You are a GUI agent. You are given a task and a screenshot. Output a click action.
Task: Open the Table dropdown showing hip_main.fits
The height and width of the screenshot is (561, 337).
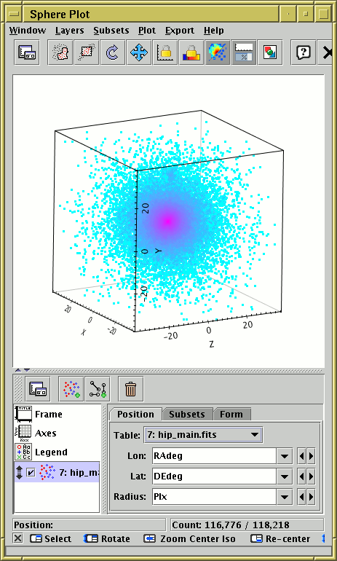pyautogui.click(x=202, y=435)
